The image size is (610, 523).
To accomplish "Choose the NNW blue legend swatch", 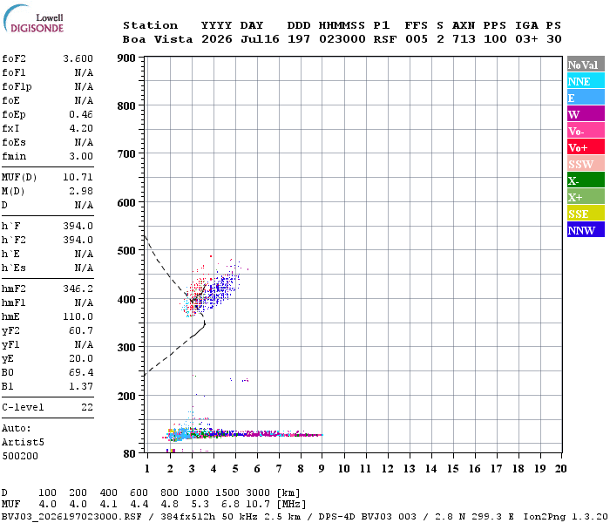I will click(x=586, y=229).
